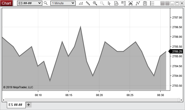Click the horizontal scrollbar left arrow
This screenshot has width=185, height=110.
(3, 100)
